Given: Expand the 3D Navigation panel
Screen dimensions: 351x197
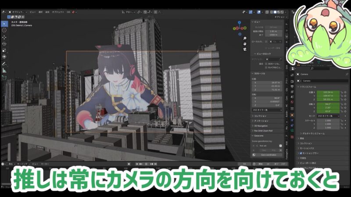Looking at the screenshot, I should pyautogui.click(x=263, y=126).
